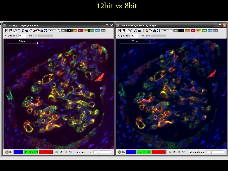Click the fit-frame icon before Info in left toolbar
This screenshot has width=228, height=171.
[46, 31]
